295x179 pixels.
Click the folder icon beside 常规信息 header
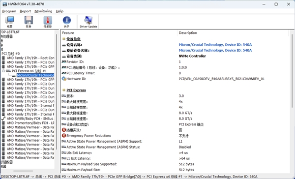tap(64, 39)
